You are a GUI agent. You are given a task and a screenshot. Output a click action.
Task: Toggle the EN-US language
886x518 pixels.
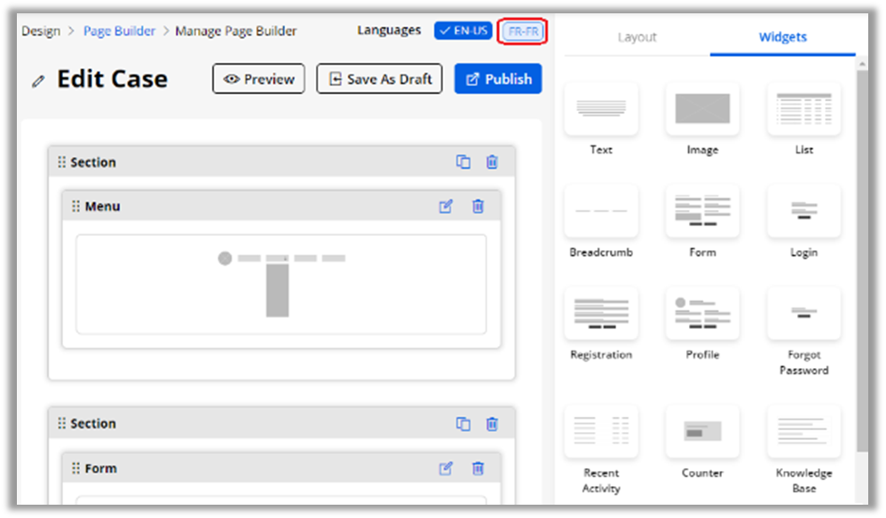[463, 31]
